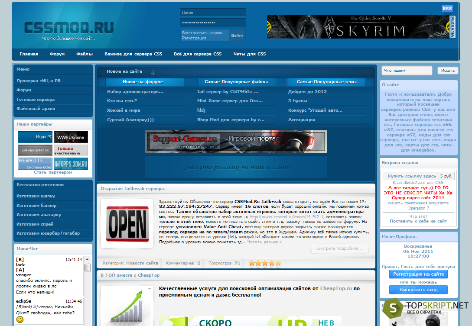Open Всё для сервера CSS menu

[x=198, y=54]
